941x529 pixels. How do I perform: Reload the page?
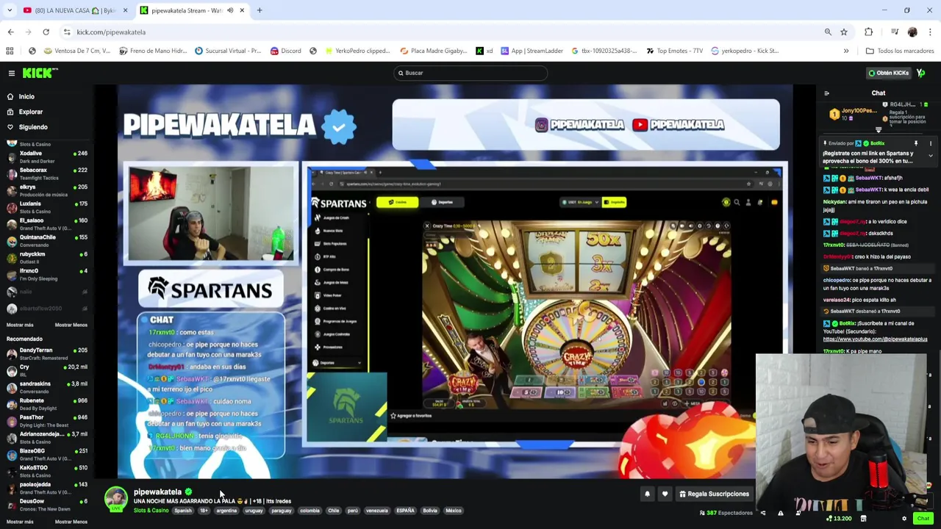46,32
